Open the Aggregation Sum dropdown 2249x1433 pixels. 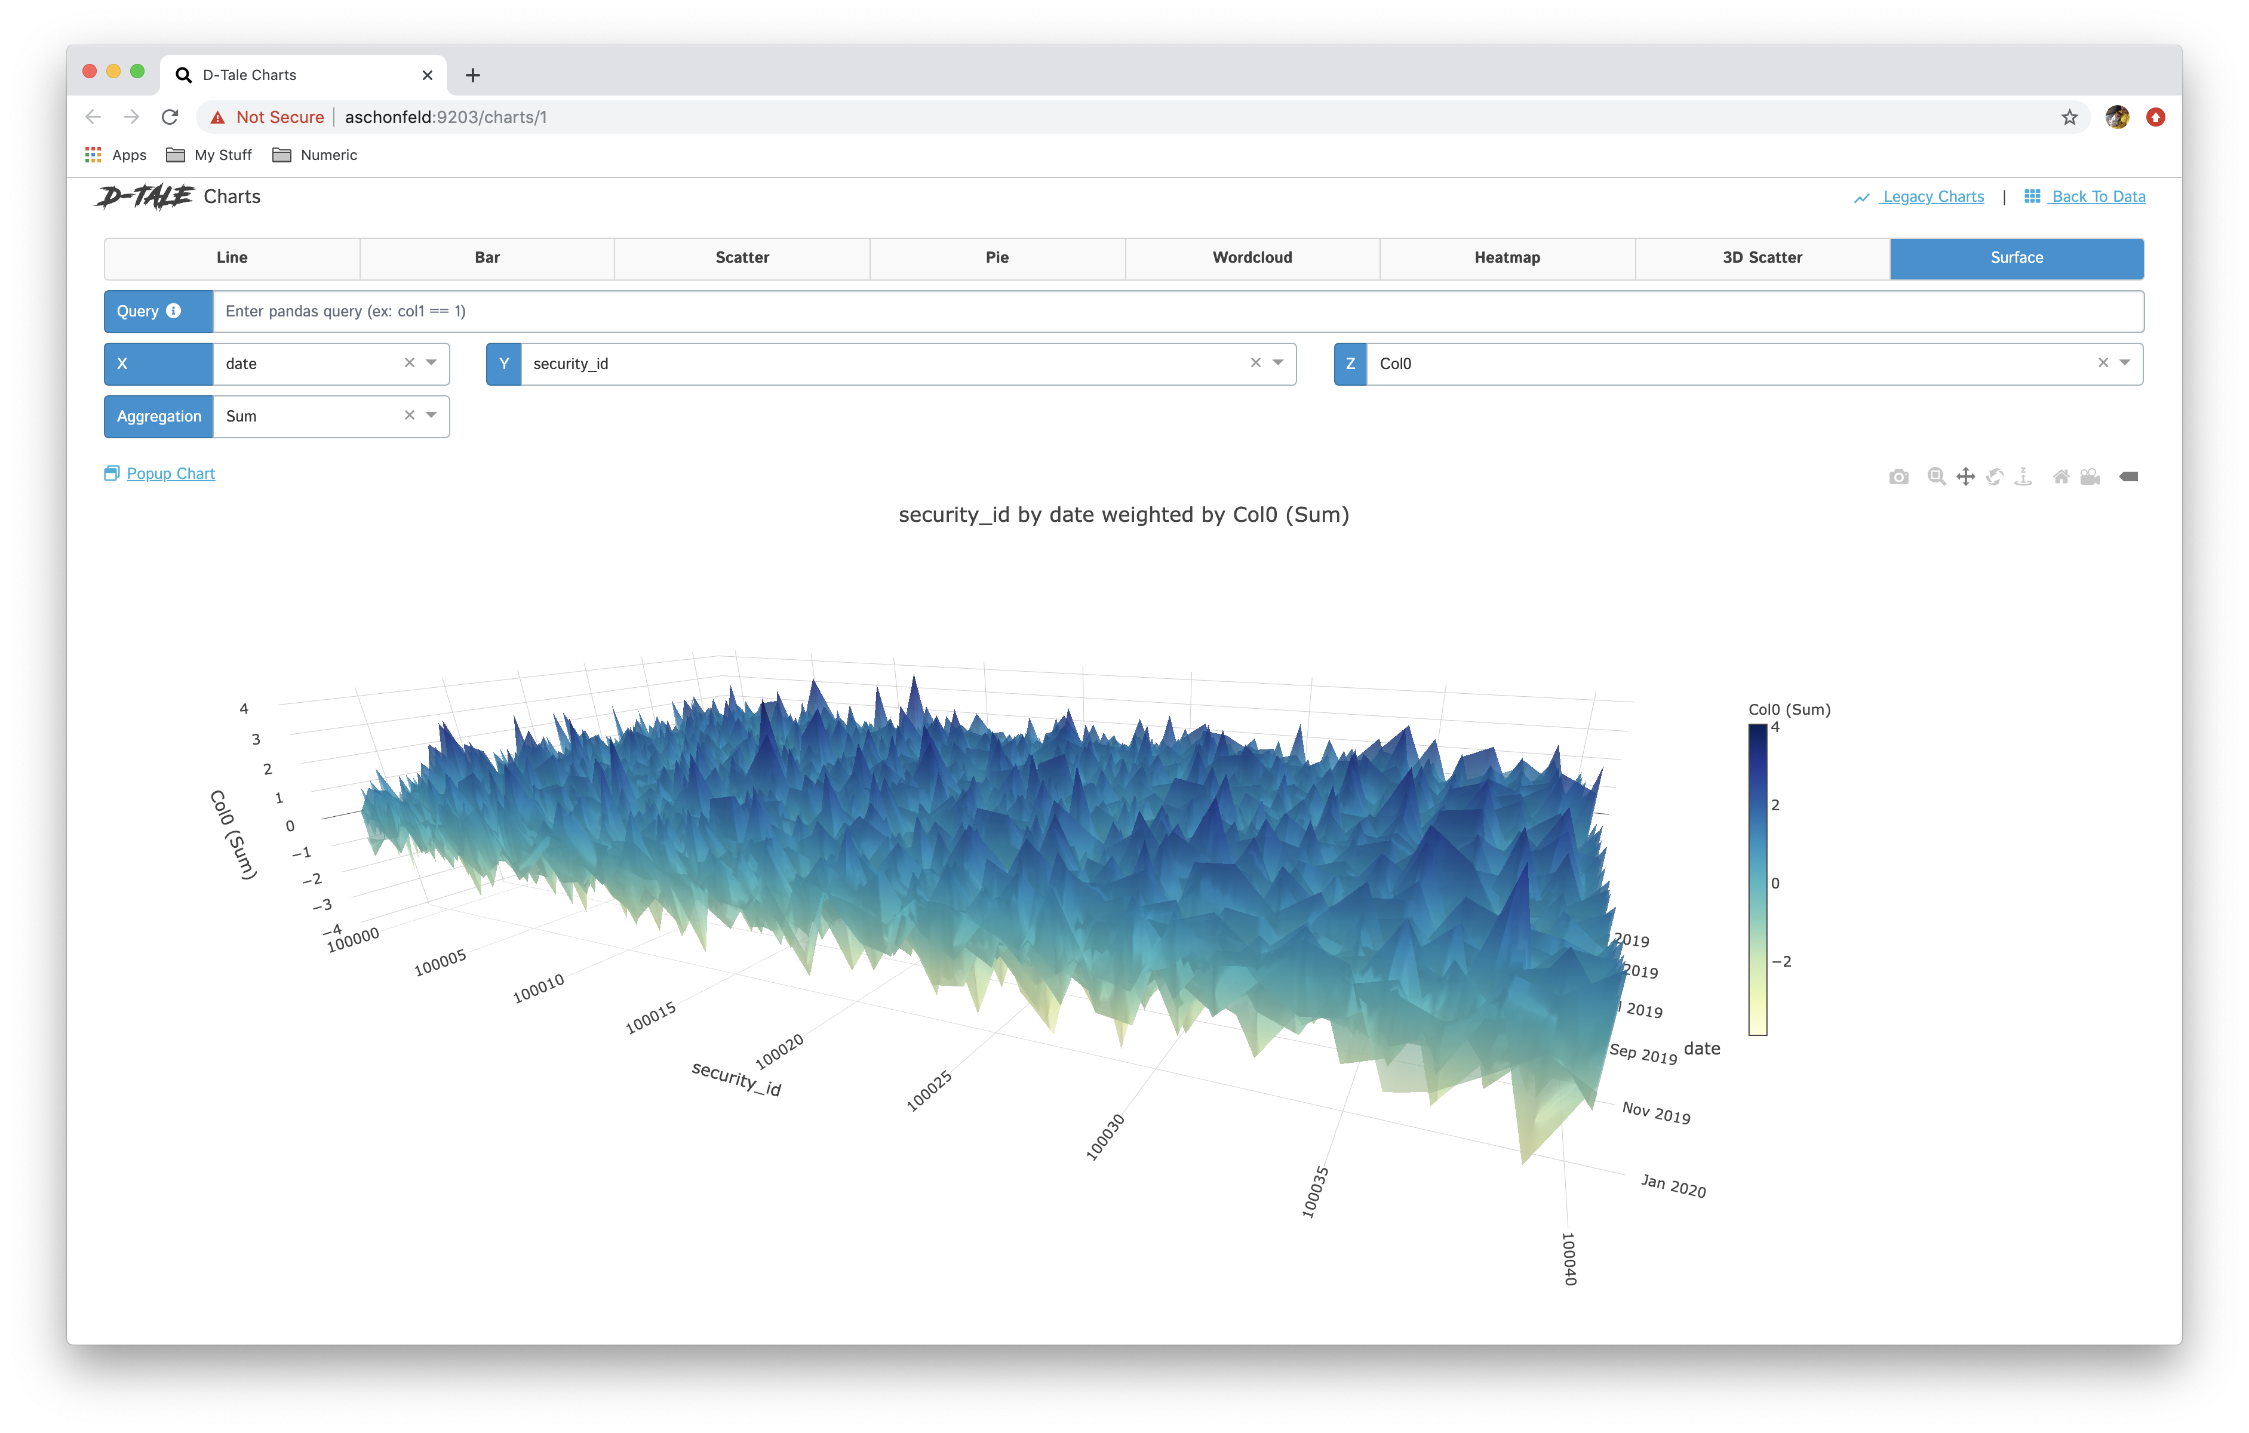[432, 416]
